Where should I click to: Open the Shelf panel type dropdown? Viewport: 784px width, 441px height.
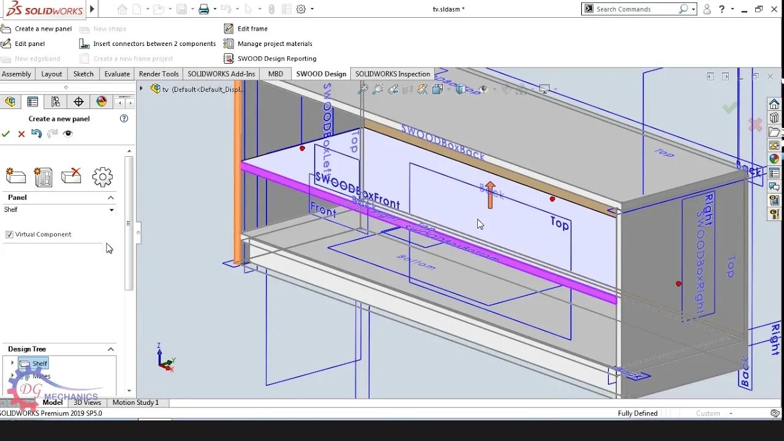point(111,209)
